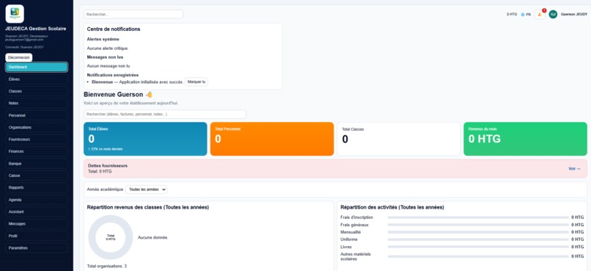This screenshot has height=271, width=591.
Task: Open Paramètres settings
Action: tap(37, 248)
